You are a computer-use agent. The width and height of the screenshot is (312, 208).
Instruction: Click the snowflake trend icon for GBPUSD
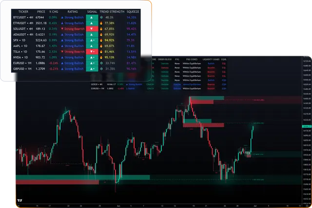click(102, 69)
